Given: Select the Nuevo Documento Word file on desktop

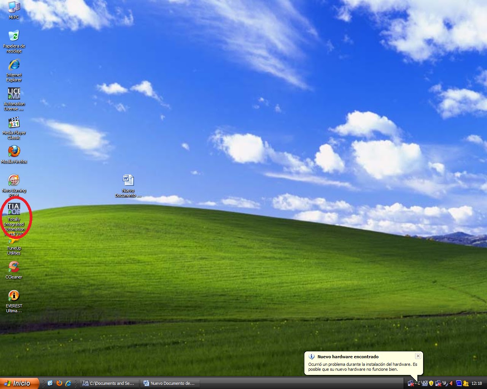Looking at the screenshot, I should click(128, 186).
